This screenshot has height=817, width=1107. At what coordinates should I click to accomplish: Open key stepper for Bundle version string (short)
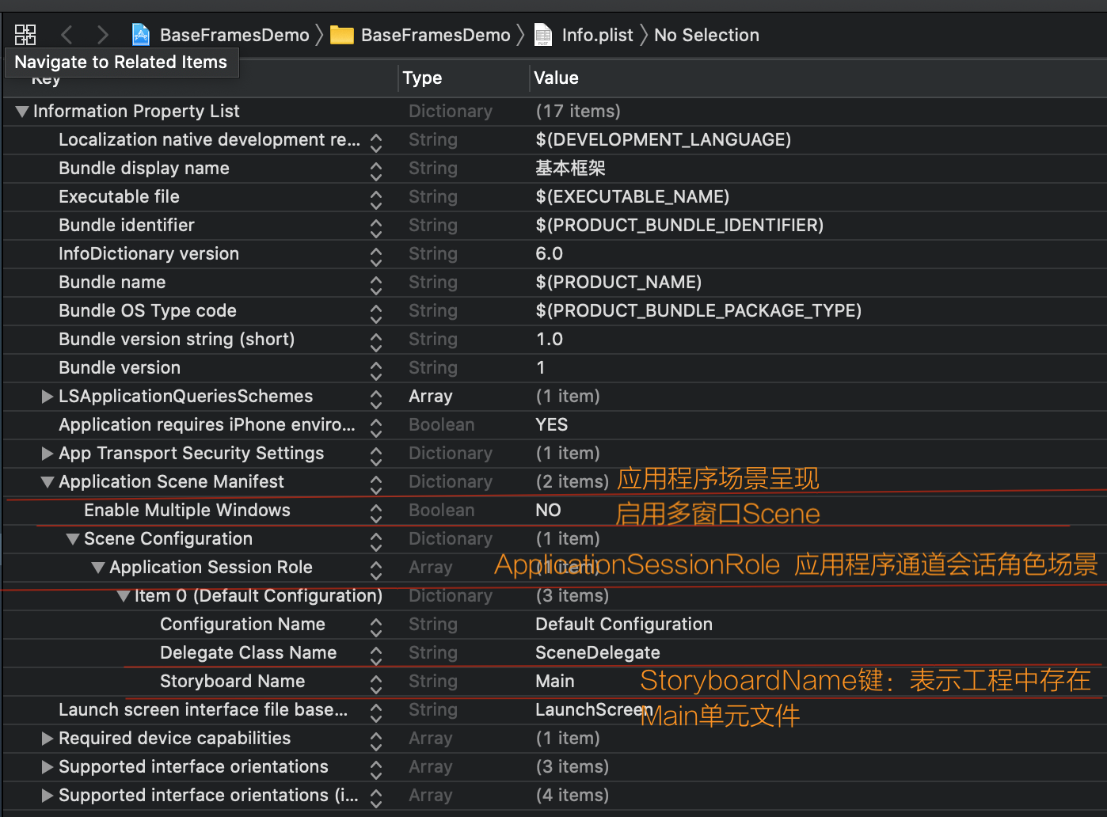[x=376, y=342]
